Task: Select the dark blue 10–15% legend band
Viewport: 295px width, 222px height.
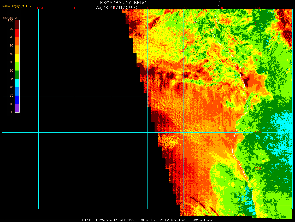Action: point(17,100)
